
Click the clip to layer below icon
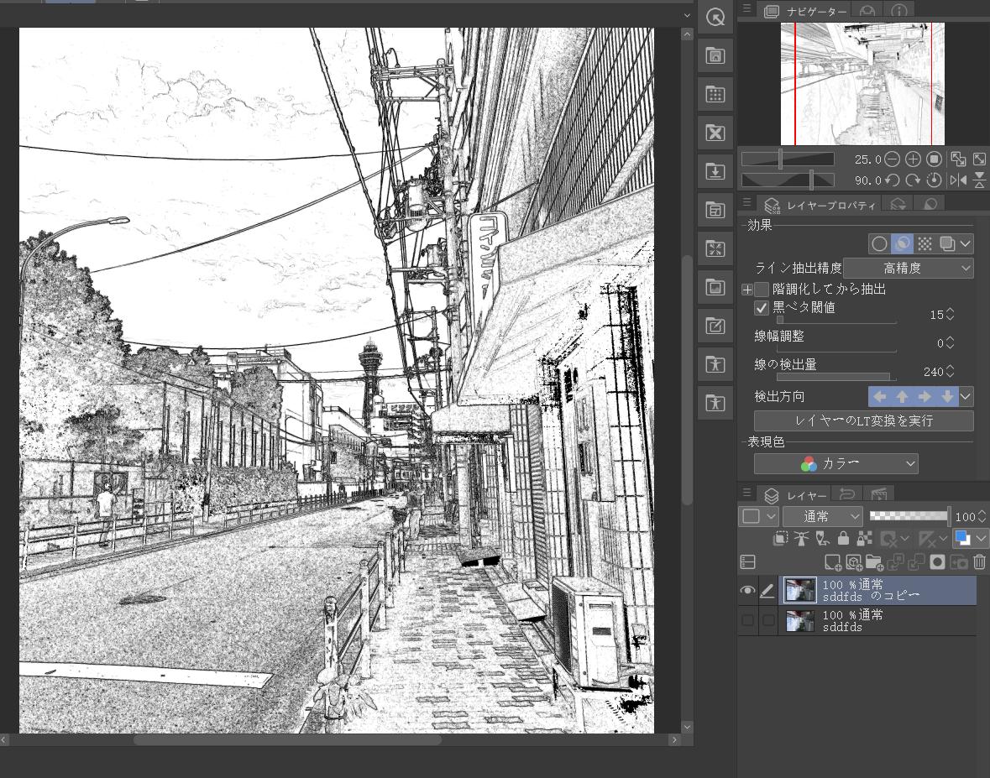click(780, 538)
